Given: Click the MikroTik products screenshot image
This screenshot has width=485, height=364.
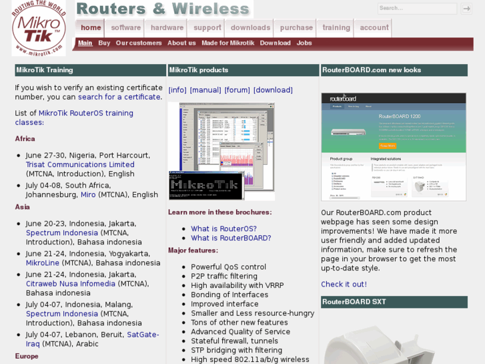Looking at the screenshot, I should pos(221,151).
